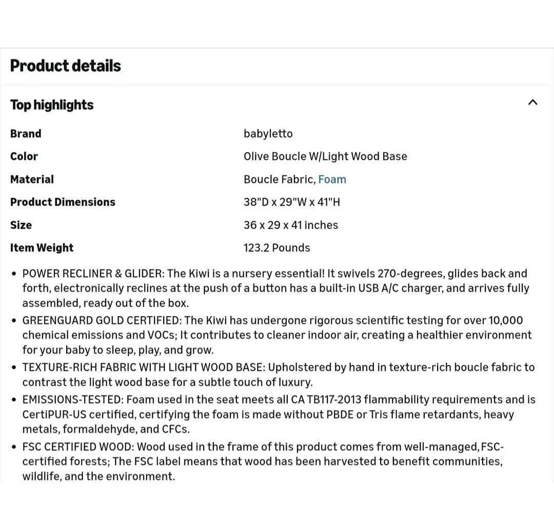Select the Boucle Fabric material text
This screenshot has height=525, width=554.
point(279,179)
